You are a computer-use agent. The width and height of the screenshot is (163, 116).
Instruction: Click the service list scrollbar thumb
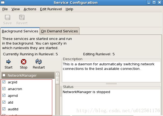click(x=57, y=80)
